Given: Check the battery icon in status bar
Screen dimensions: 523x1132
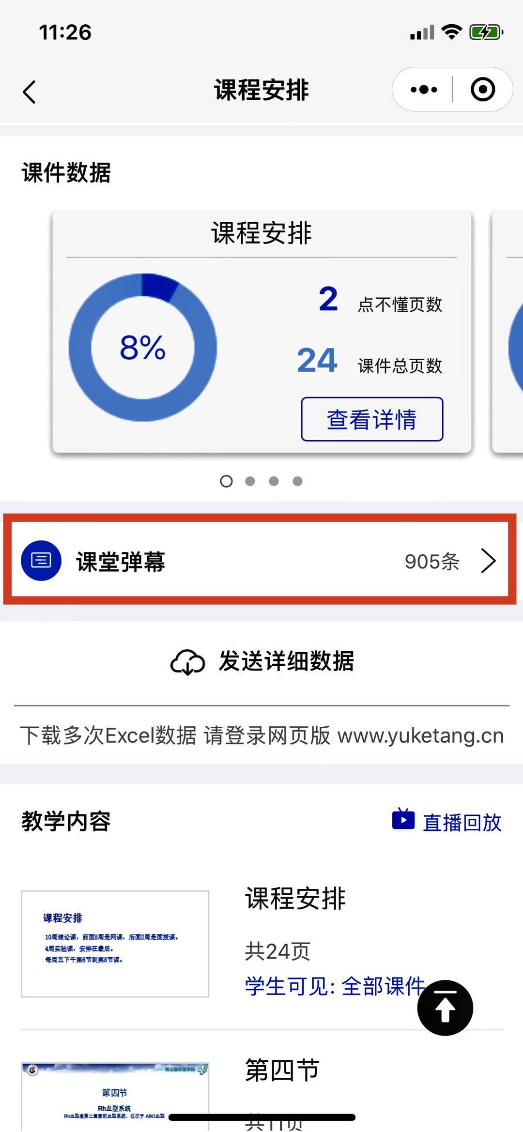Looking at the screenshot, I should pos(486,32).
